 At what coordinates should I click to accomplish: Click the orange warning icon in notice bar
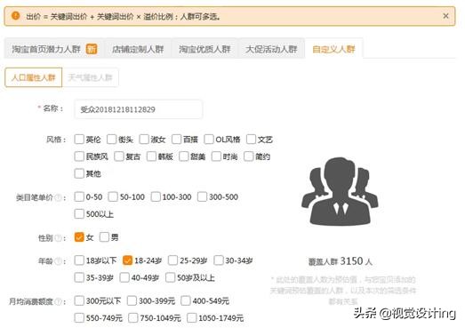tap(15, 16)
